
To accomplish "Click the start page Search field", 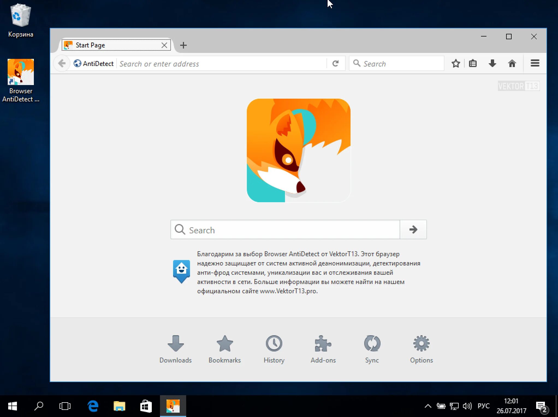I will pos(285,230).
